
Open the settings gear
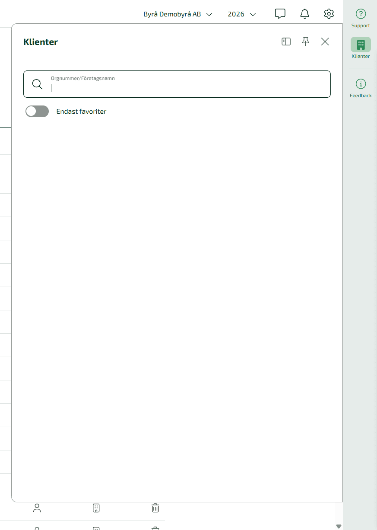(x=329, y=14)
